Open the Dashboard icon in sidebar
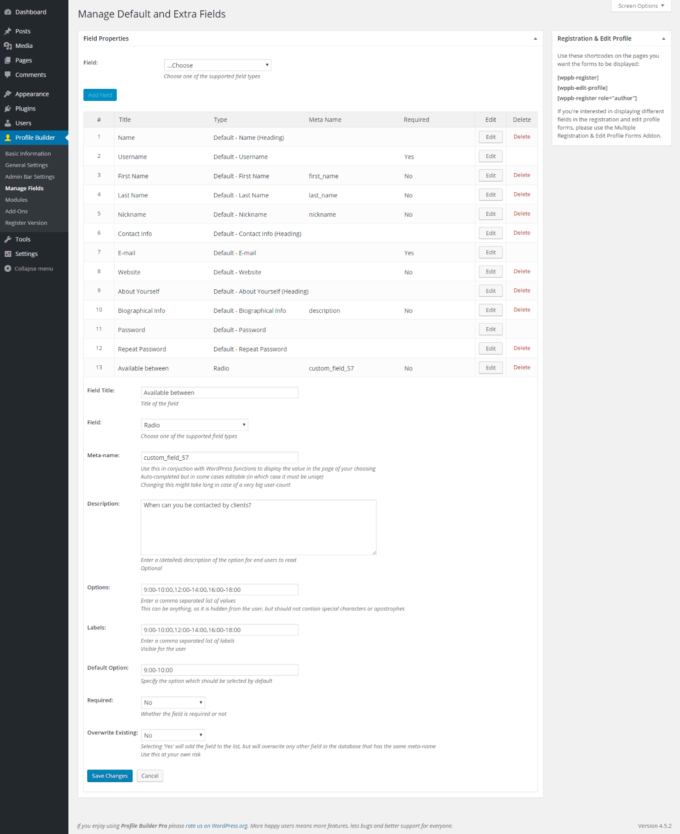 click(x=8, y=12)
